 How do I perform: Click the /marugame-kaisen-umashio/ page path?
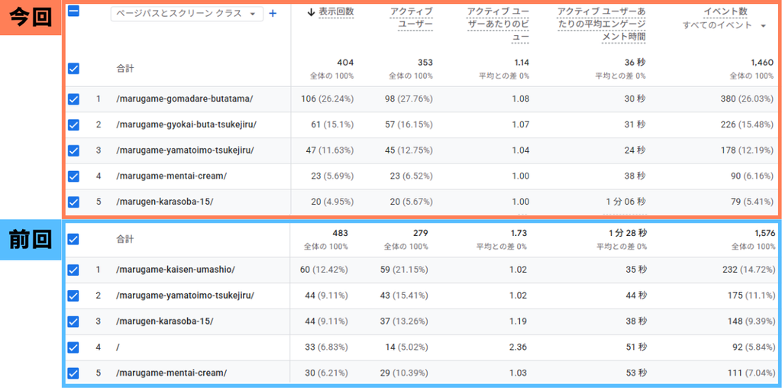176,270
